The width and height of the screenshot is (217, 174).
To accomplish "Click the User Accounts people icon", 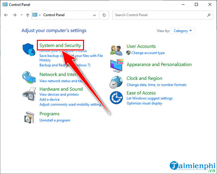I will [x=116, y=50].
